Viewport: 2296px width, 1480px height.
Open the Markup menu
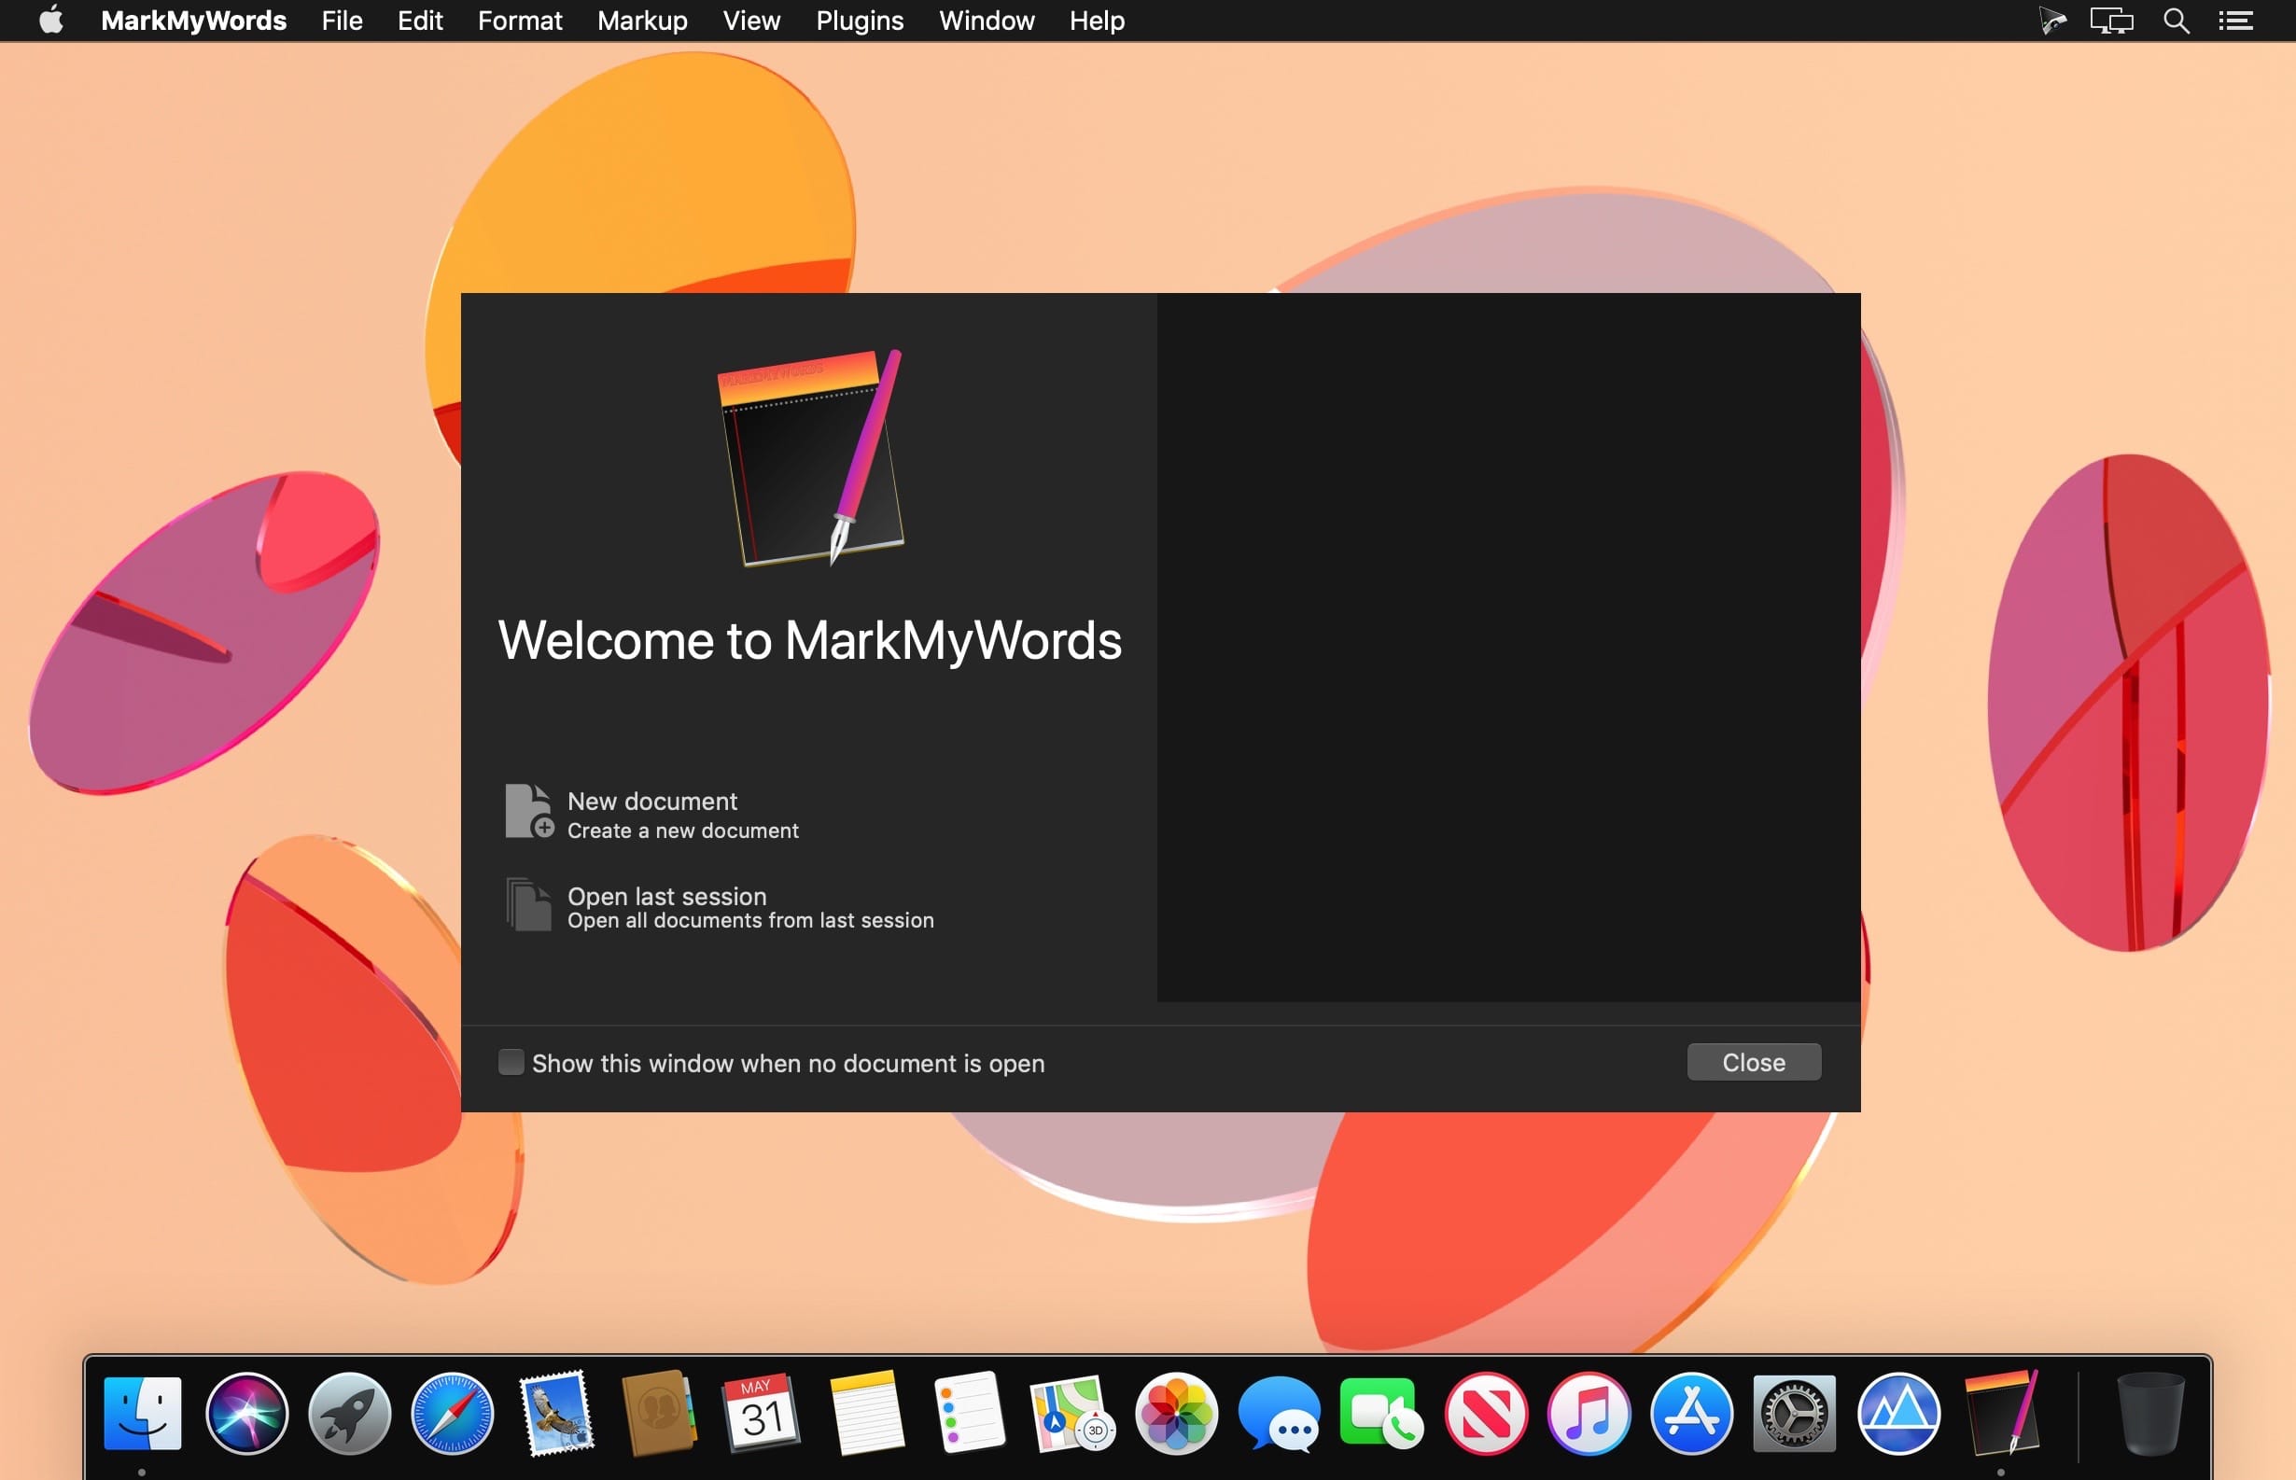click(642, 21)
